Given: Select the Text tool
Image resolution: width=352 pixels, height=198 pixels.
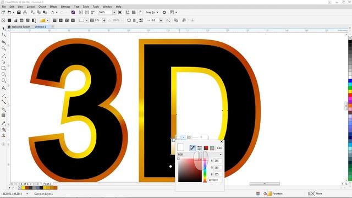Looking at the screenshot, I should [4, 88].
